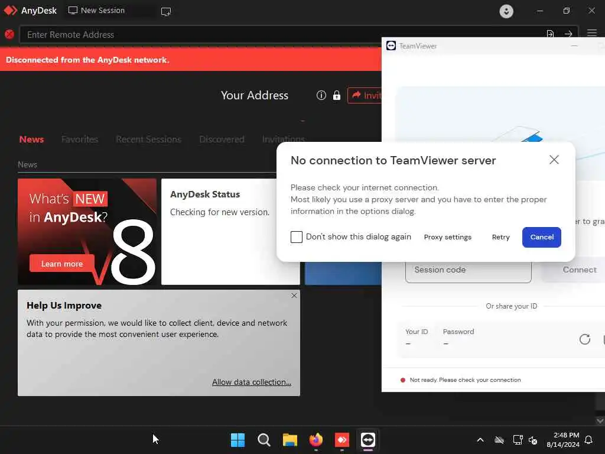
Task: Click red disconnected status icon
Action: coord(9,34)
